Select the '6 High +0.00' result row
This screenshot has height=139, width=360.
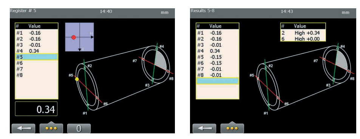[x=303, y=39]
